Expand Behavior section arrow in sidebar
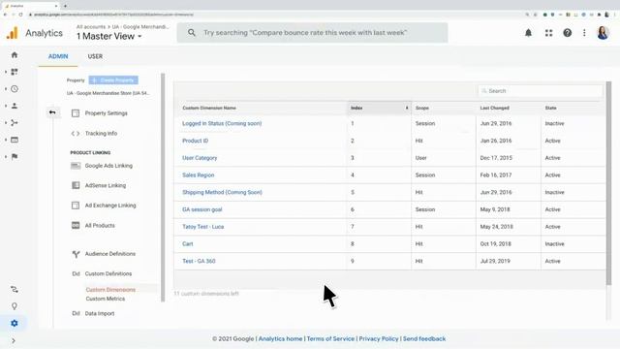Image resolution: width=620 pixels, height=349 pixels. 6,140
